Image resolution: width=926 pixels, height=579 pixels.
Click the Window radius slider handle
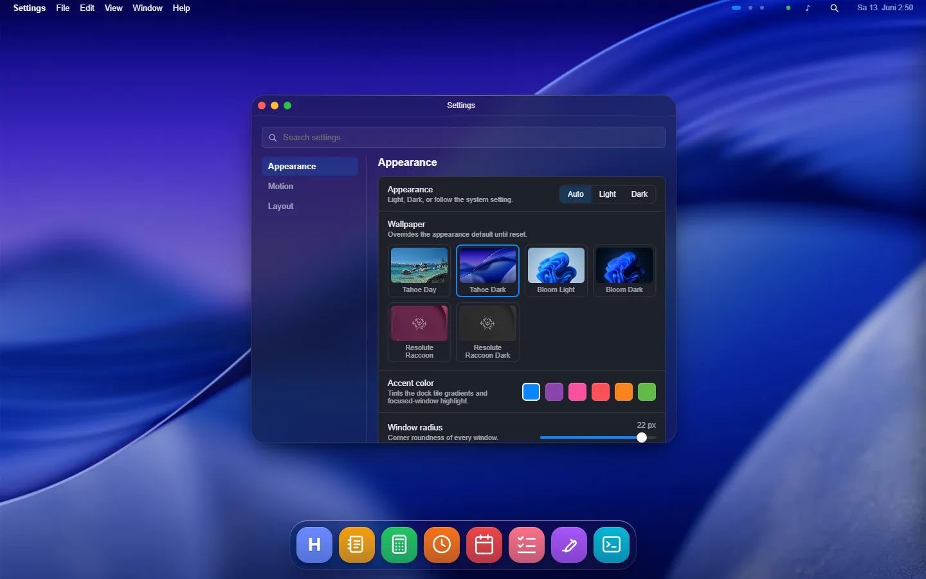(x=642, y=437)
